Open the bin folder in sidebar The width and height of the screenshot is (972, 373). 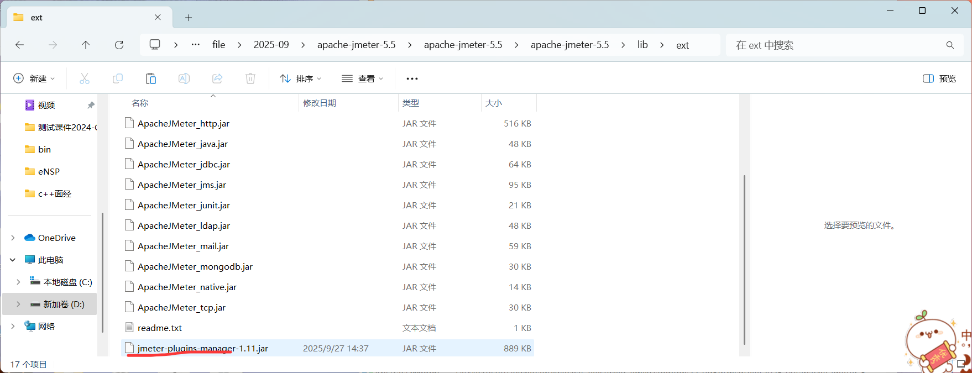coord(44,149)
